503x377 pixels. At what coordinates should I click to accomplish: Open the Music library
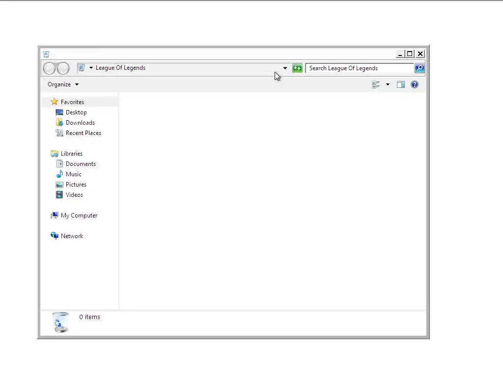pos(74,174)
